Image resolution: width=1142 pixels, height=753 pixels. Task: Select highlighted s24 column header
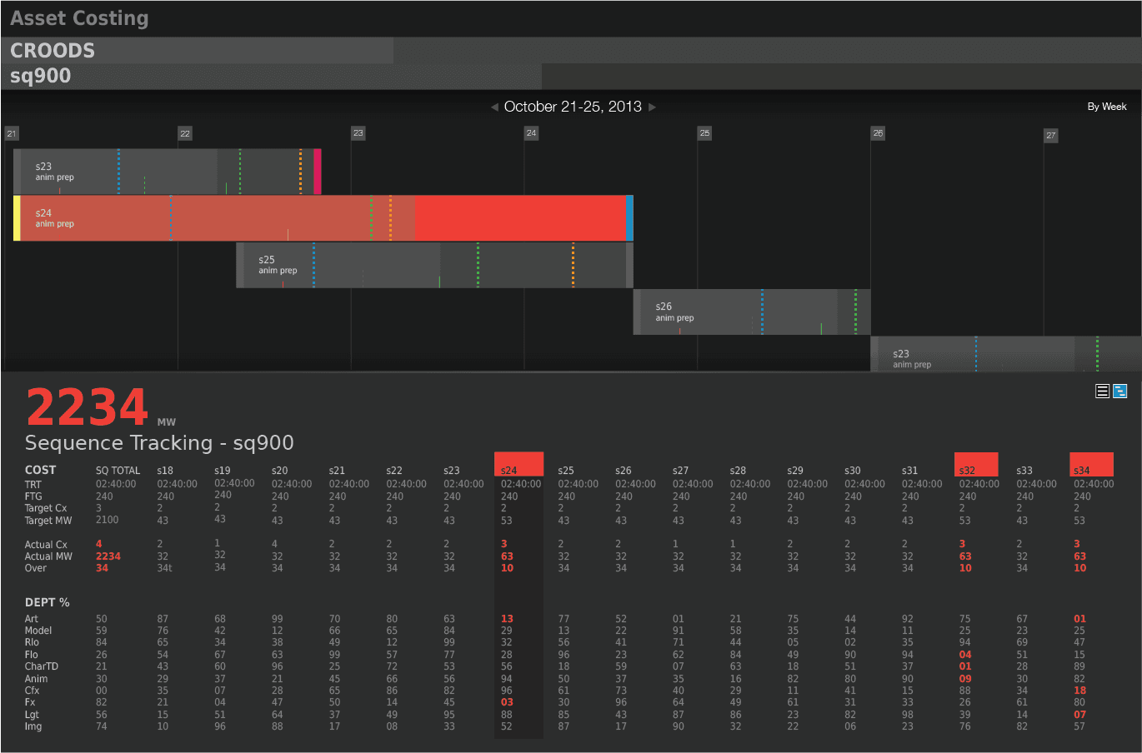click(x=518, y=465)
